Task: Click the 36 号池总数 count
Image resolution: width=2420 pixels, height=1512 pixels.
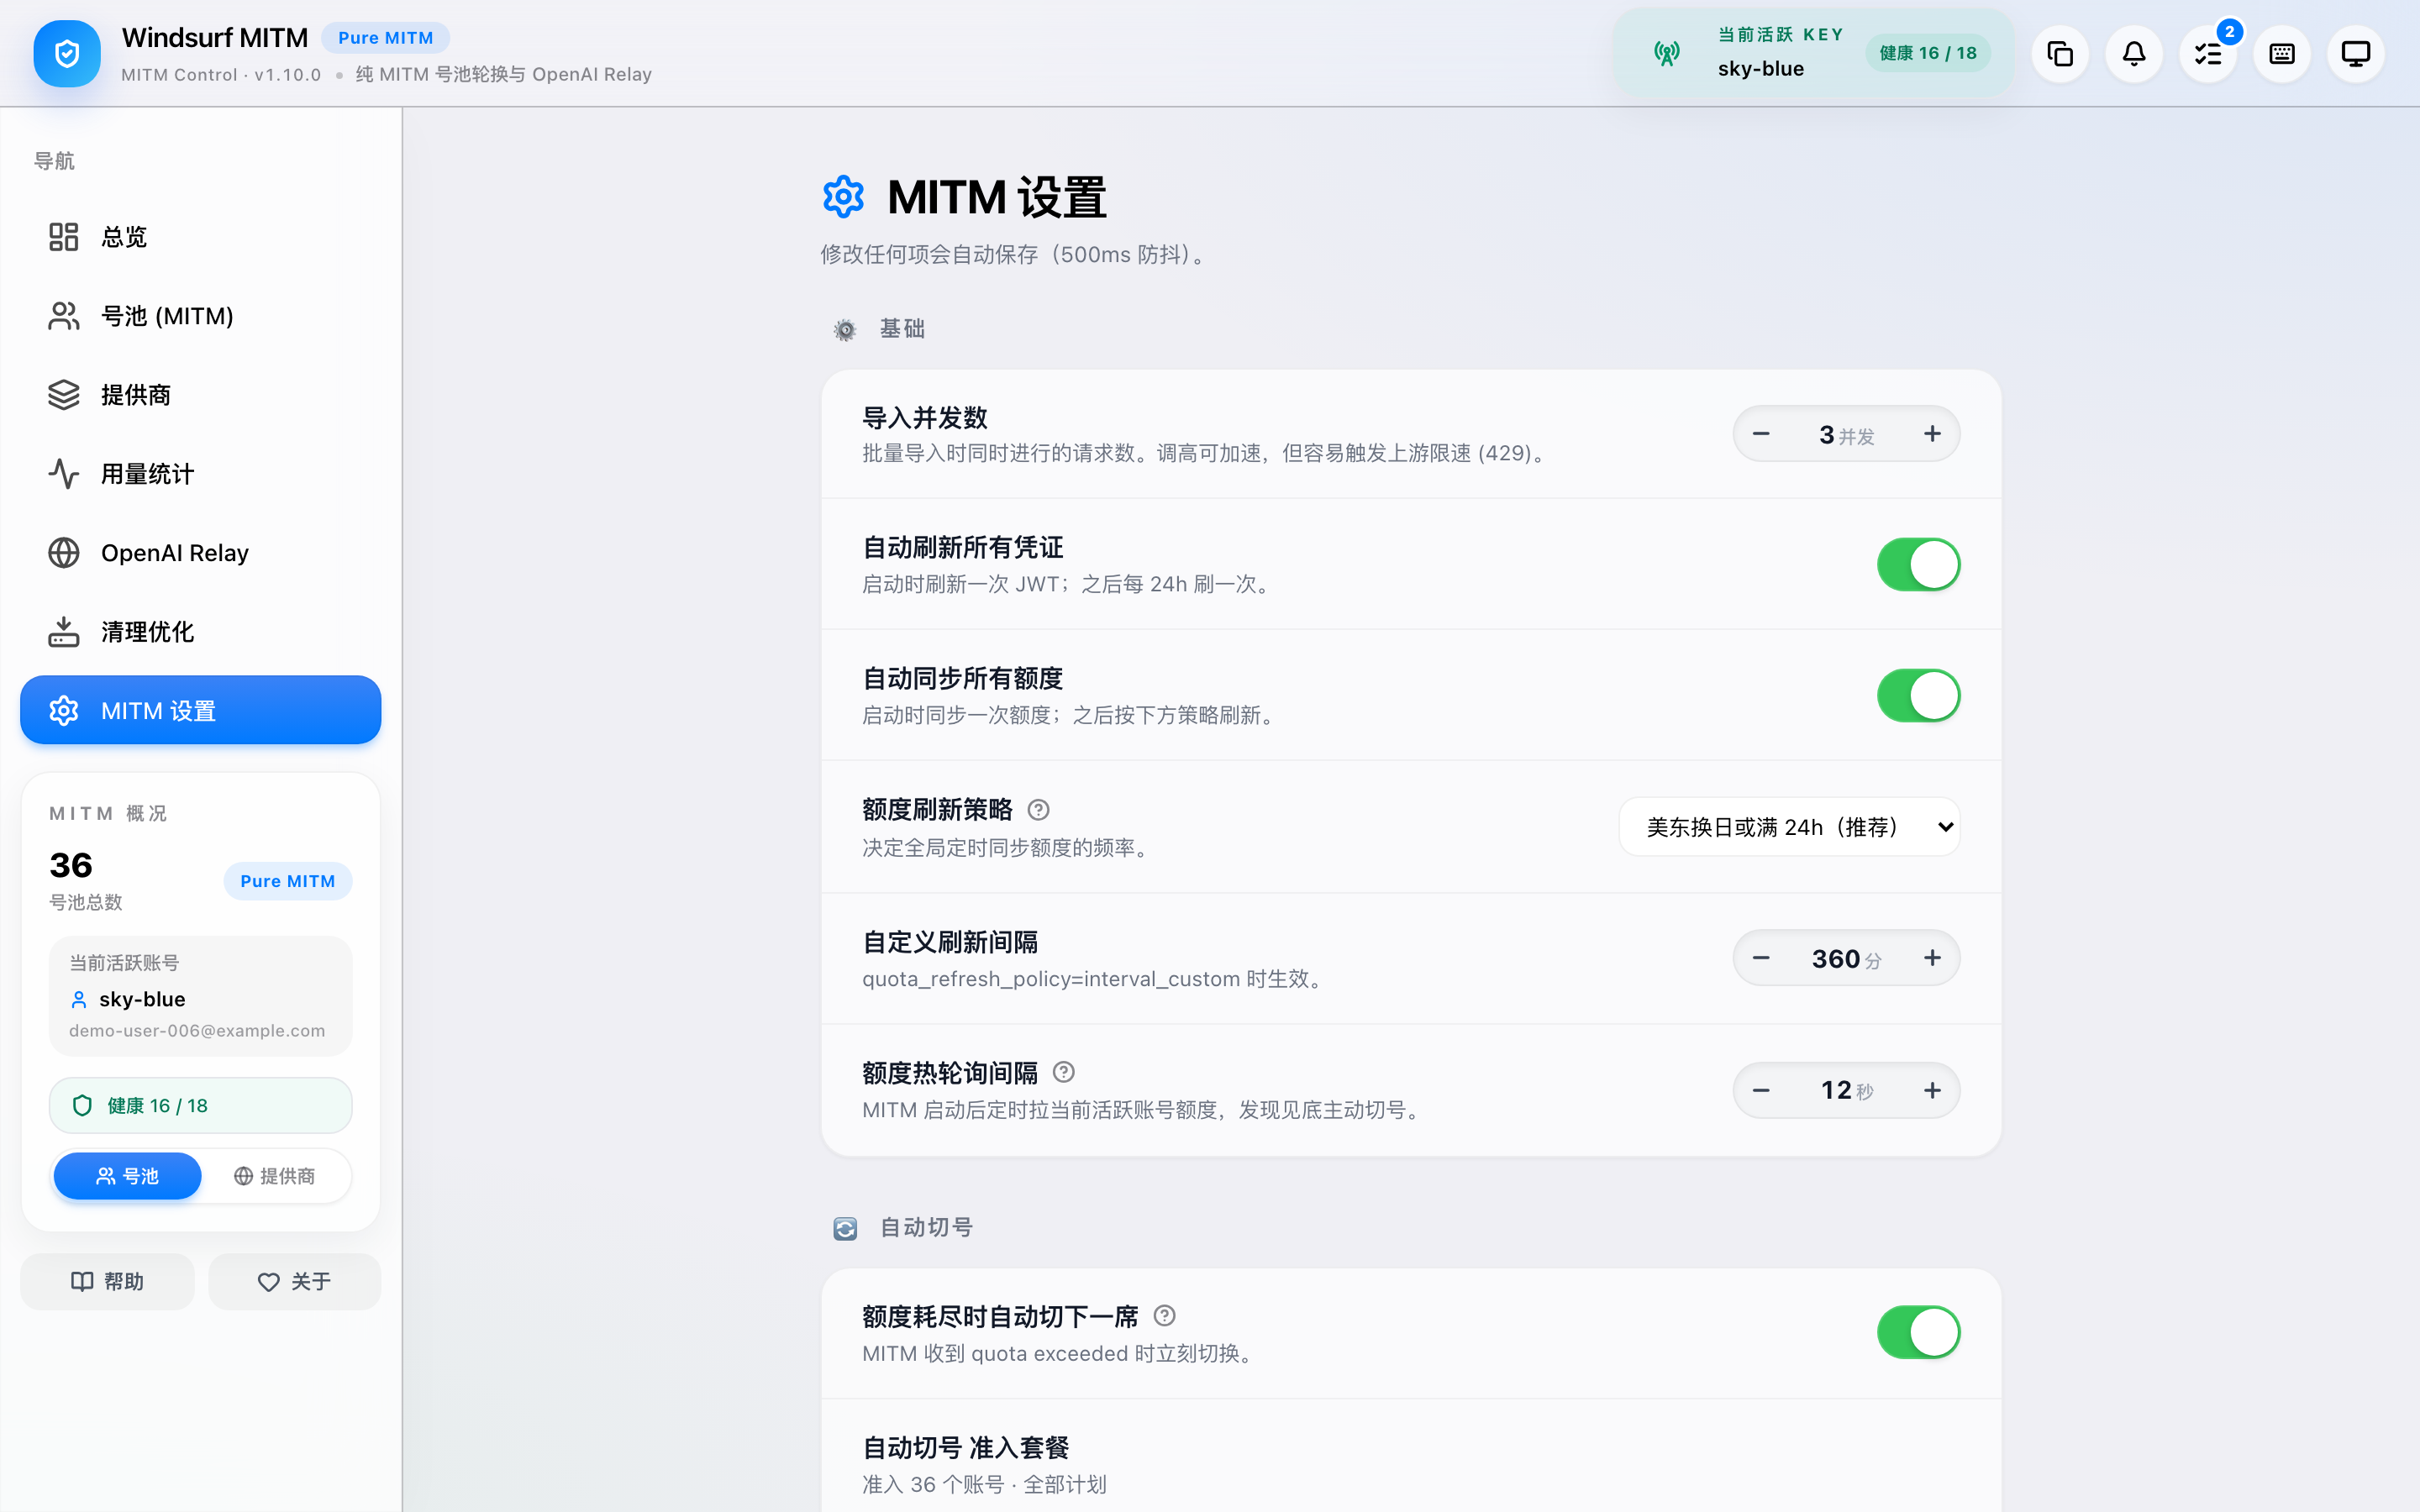Action: pos(71,865)
